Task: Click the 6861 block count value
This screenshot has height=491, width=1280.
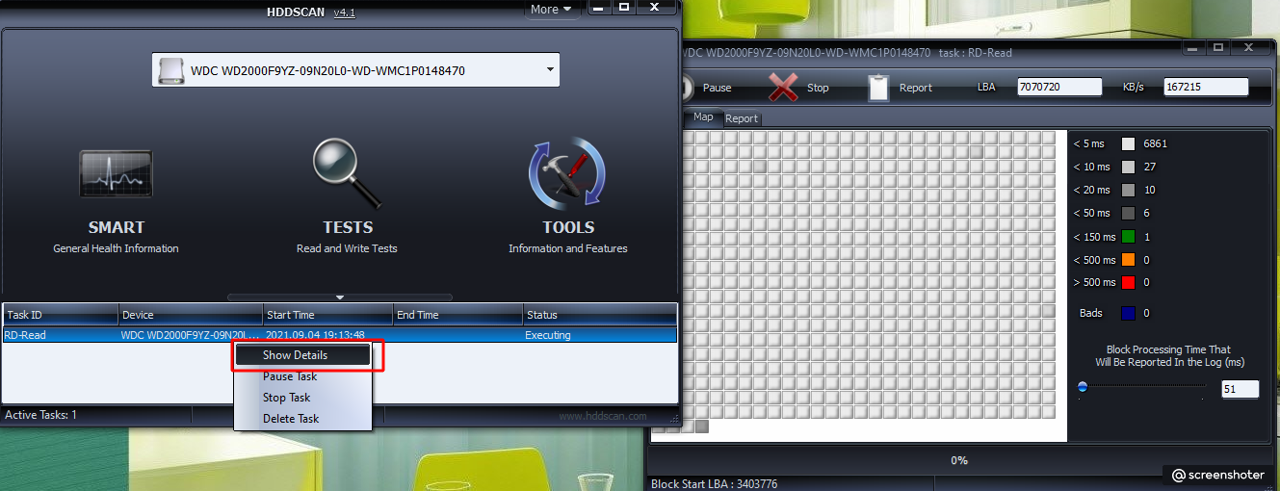Action: point(1156,143)
